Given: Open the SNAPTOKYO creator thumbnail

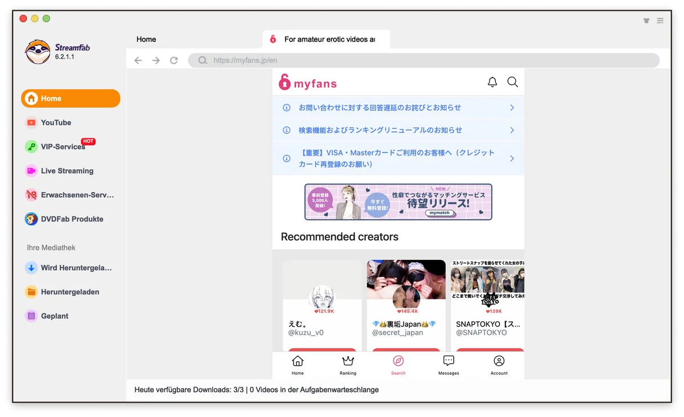Looking at the screenshot, I should point(487,280).
